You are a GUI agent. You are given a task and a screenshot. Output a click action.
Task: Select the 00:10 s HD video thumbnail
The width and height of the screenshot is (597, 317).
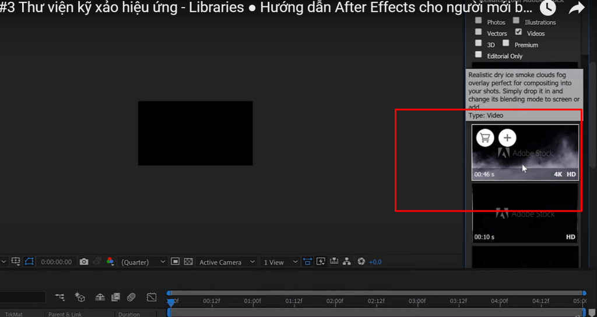click(525, 213)
